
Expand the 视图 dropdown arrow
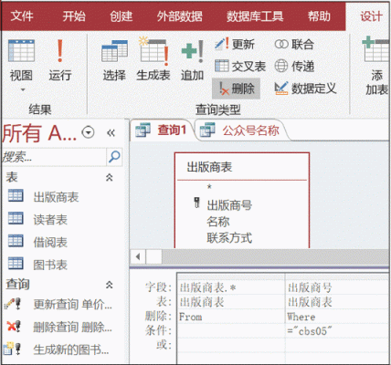[x=23, y=89]
